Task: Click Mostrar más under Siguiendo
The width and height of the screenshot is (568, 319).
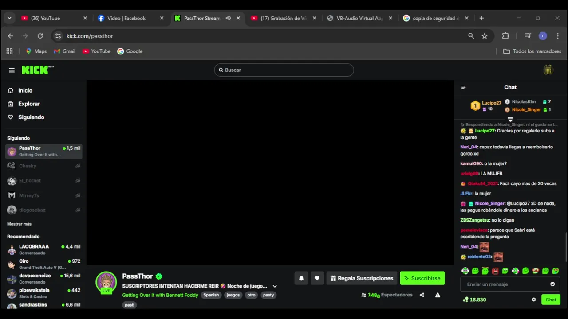Action: click(x=19, y=224)
